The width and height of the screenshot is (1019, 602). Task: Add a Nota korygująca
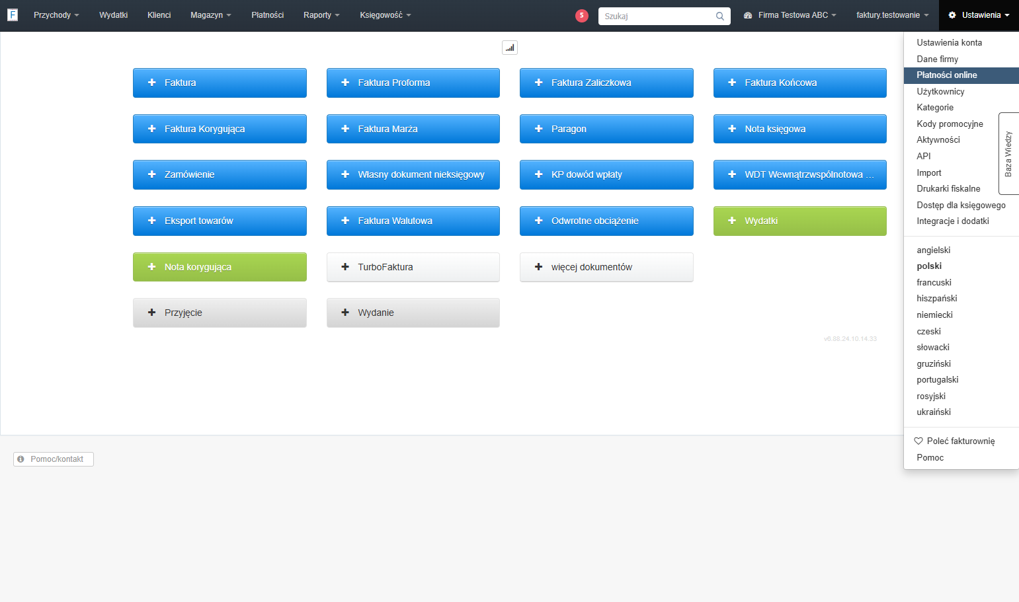coord(220,267)
